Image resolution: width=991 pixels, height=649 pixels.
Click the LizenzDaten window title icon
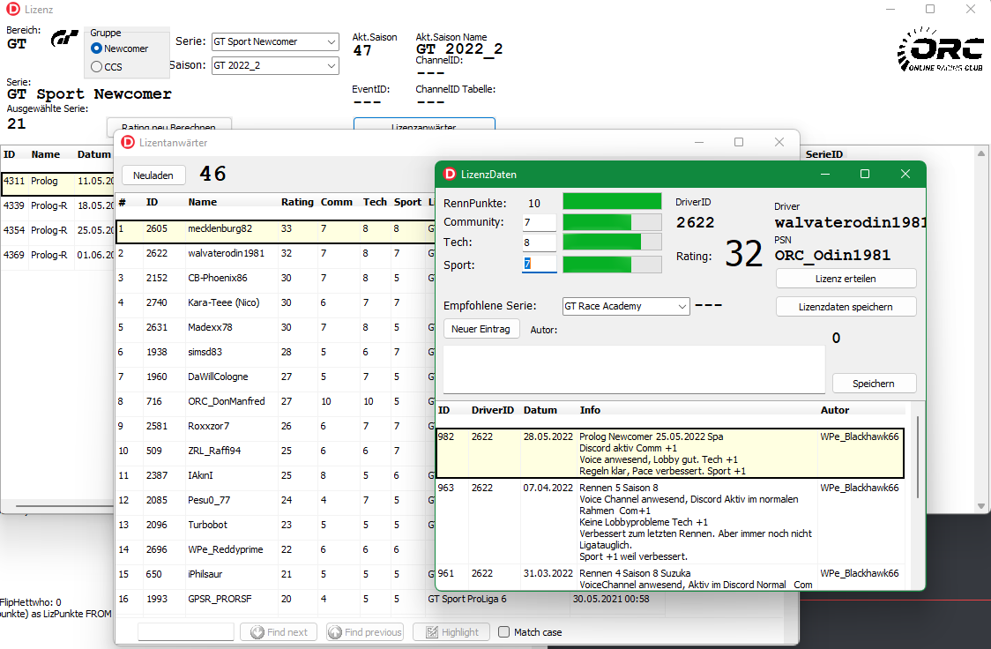click(450, 175)
